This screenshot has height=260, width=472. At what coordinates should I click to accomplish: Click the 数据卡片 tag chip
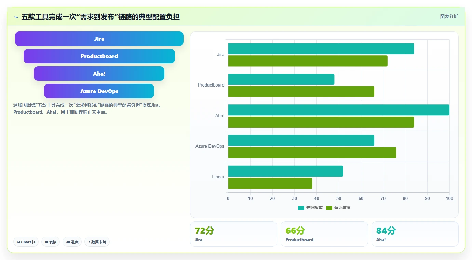tap(97, 242)
